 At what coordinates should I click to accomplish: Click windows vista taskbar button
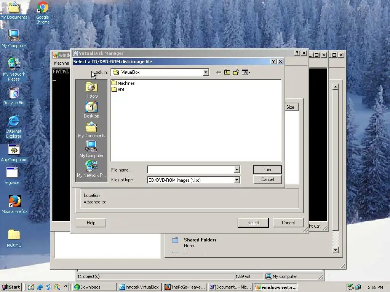tap(276, 287)
